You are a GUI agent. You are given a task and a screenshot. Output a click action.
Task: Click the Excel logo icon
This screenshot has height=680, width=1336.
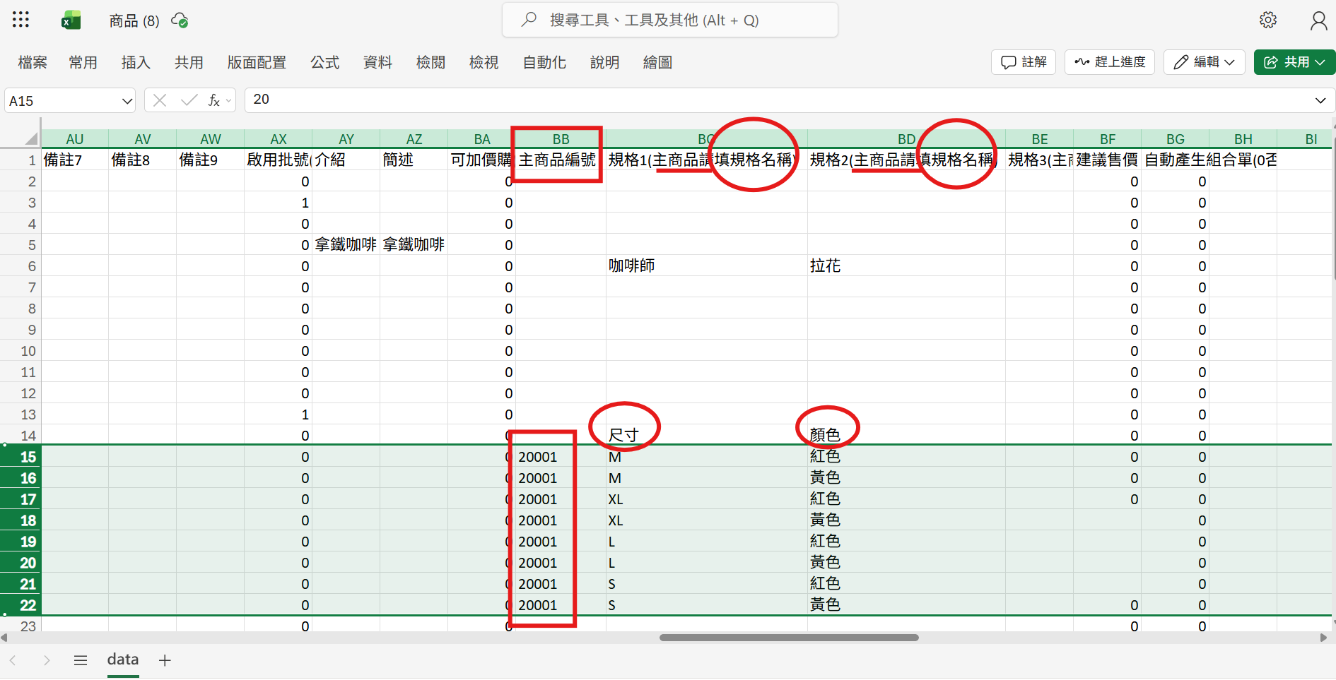tap(71, 20)
